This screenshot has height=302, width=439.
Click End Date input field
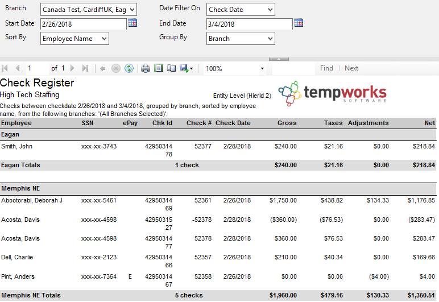(x=250, y=24)
